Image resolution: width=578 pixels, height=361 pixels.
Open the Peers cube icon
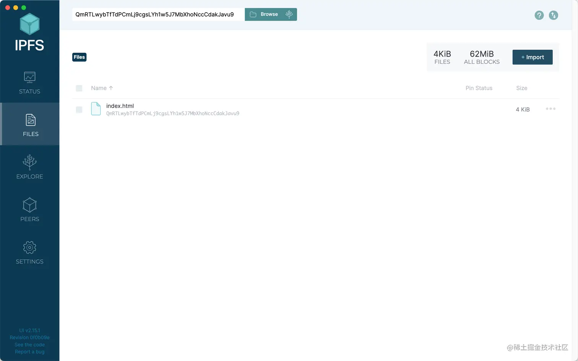(29, 205)
